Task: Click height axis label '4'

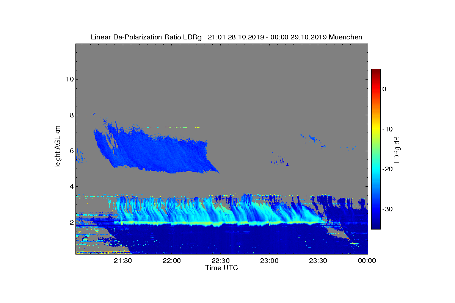Action: point(71,186)
